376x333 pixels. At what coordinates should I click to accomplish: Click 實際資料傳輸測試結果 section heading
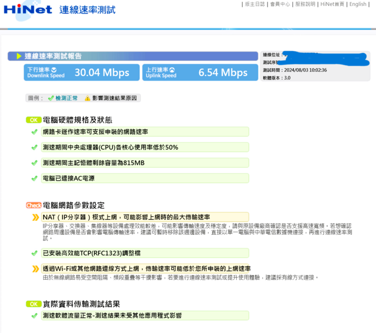(x=81, y=304)
